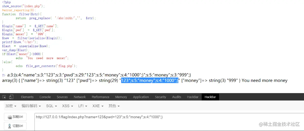Open the Application tab
The width and height of the screenshot is (304, 131).
[141, 97]
